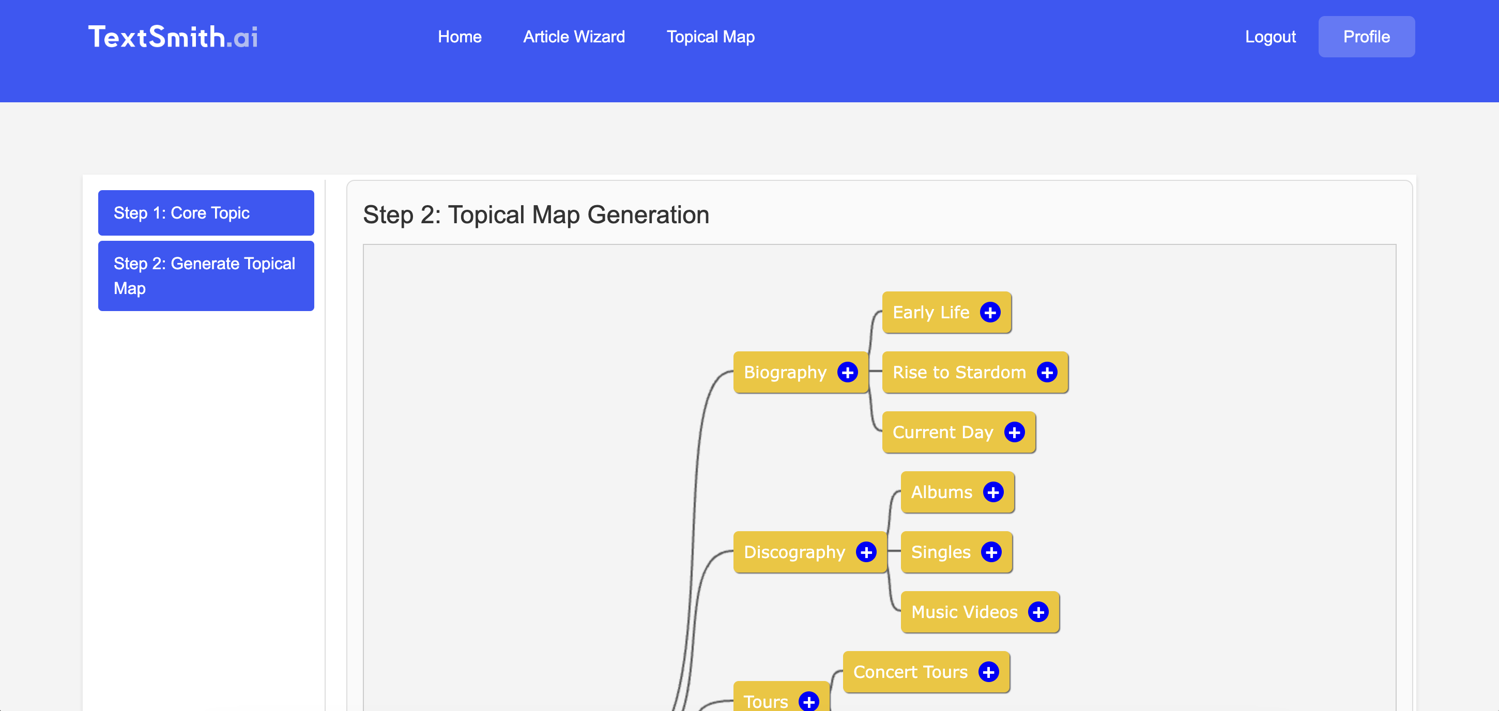This screenshot has height=711, width=1499.
Task: Select Step 2: Generate Topical Map
Action: click(x=206, y=276)
